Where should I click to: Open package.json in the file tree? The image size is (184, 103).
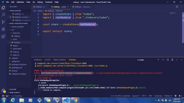pos(17,68)
